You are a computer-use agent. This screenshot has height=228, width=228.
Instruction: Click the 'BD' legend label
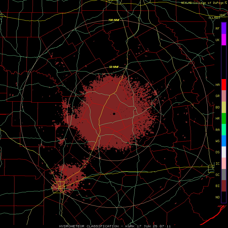pos(218,107)
